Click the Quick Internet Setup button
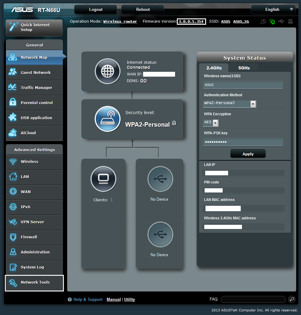 [x=34, y=28]
